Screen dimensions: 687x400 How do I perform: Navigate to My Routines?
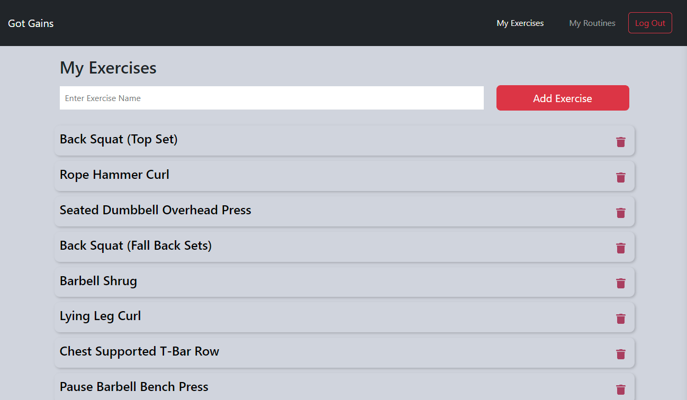pos(592,23)
